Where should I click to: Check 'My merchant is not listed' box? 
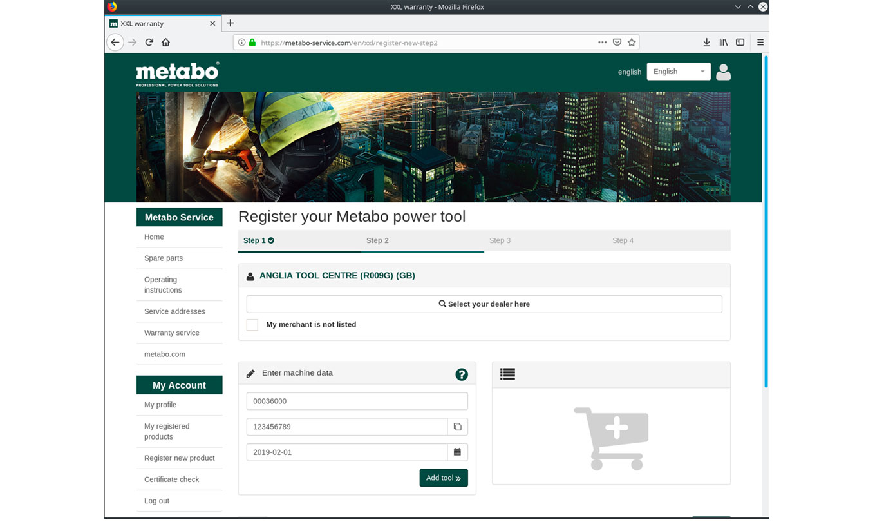[252, 325]
